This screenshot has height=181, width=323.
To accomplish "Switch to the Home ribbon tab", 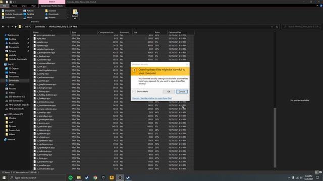I will click(14, 6).
